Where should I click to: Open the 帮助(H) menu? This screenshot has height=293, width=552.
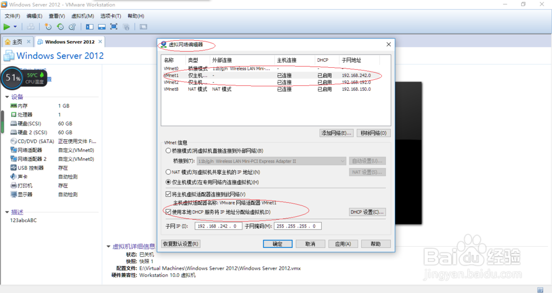136,16
